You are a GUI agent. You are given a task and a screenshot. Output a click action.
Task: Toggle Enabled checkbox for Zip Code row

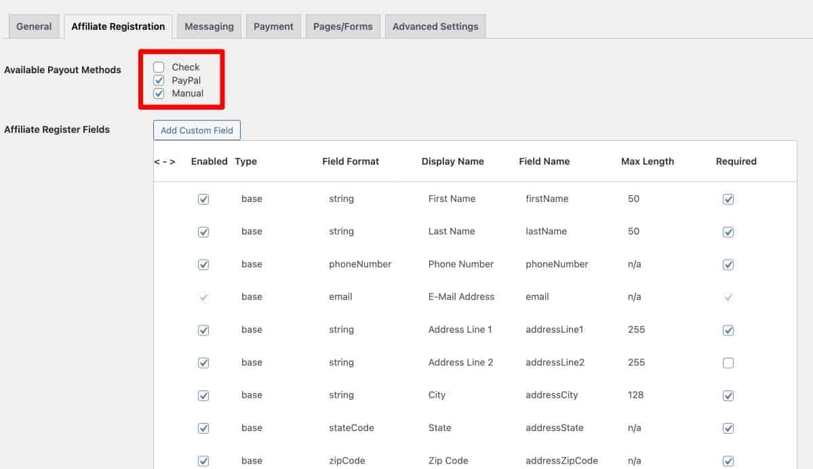pyautogui.click(x=203, y=461)
